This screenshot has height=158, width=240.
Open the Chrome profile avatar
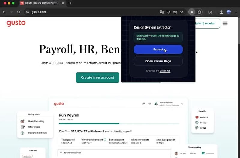point(229,12)
